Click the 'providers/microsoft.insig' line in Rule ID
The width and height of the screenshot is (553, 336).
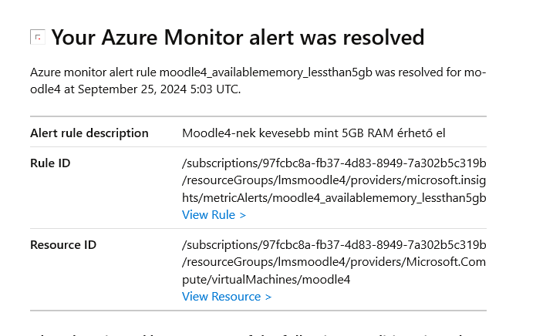[334, 180]
